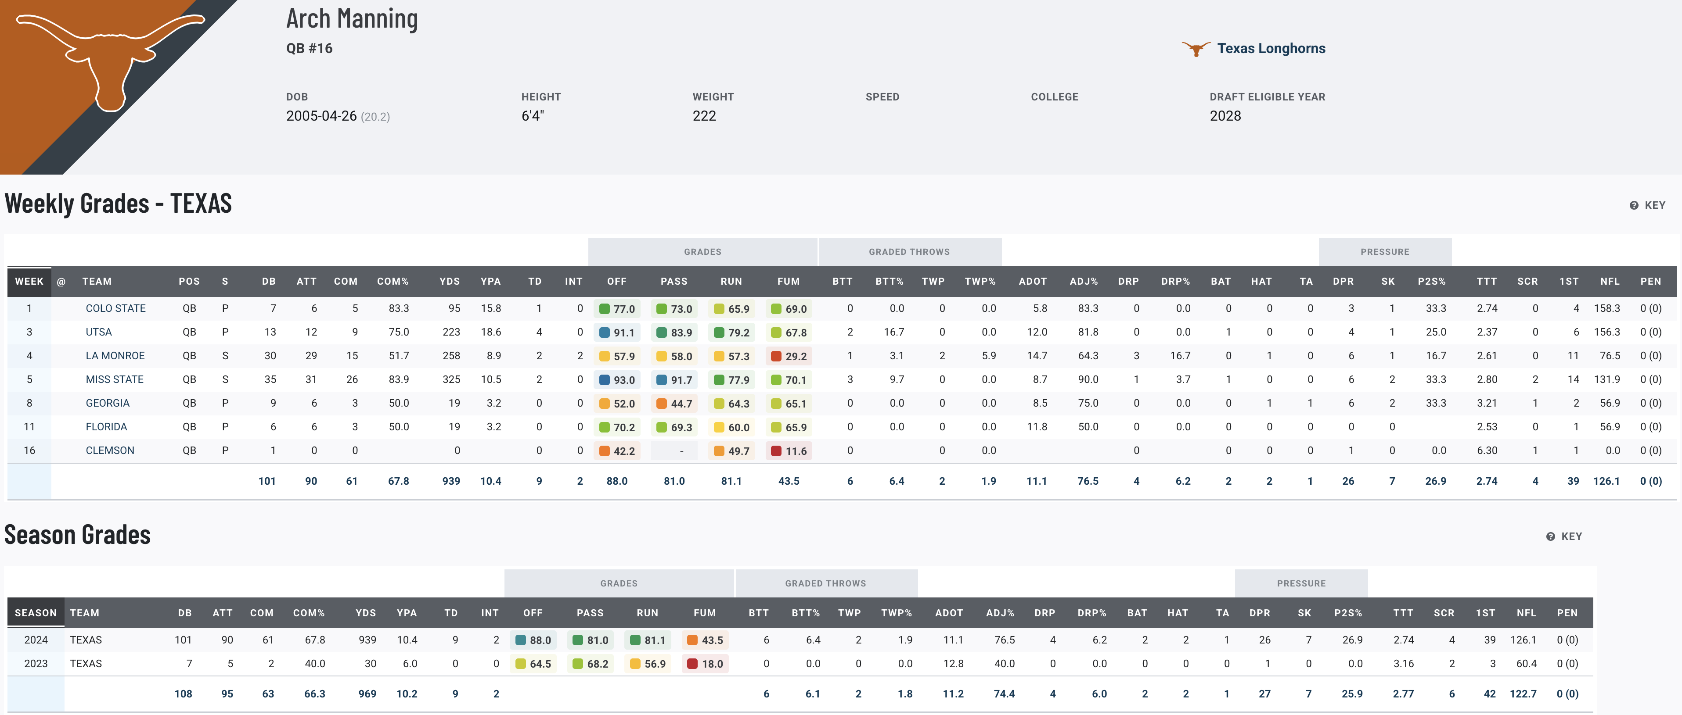Viewport: 1682px width, 715px height.
Task: Click the weekly PRESSURE group header
Action: click(1384, 252)
